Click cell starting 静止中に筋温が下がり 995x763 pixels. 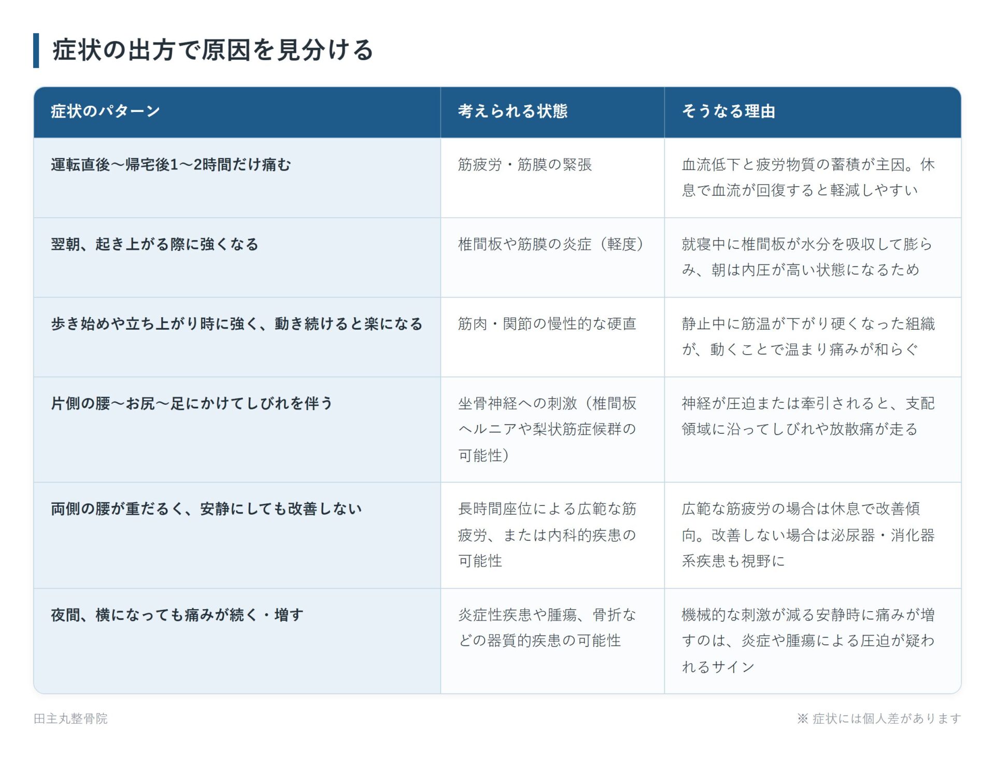click(813, 337)
